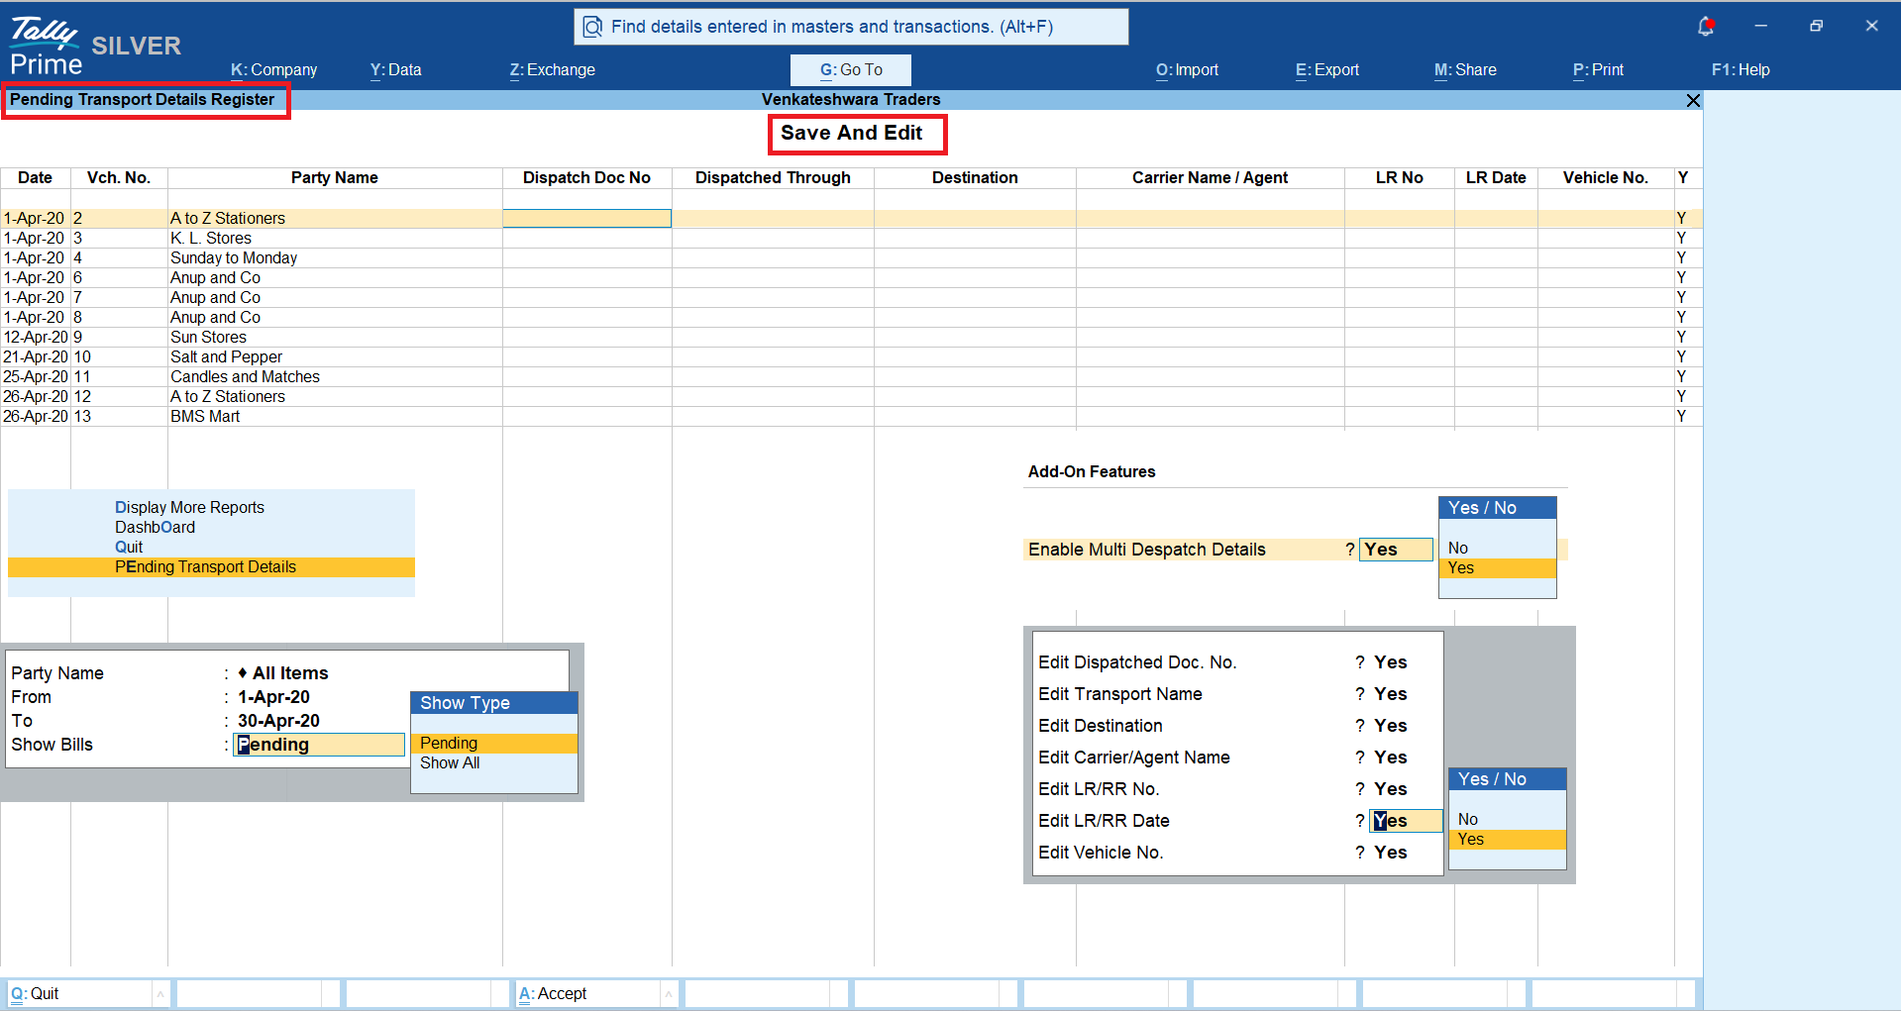Select the Sunday to Monday row
Viewport: 1901px width, 1011px height.
coord(851,258)
